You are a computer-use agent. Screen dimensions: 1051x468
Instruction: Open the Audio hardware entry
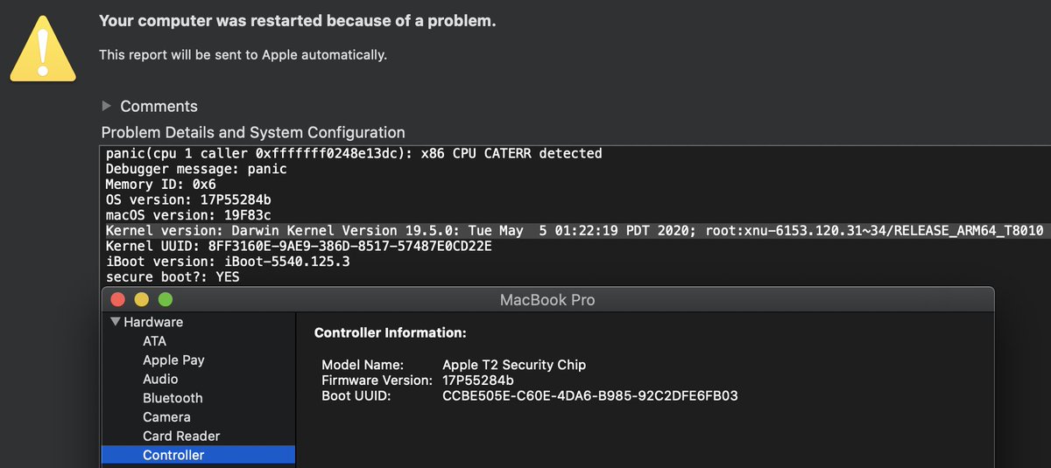point(160,379)
